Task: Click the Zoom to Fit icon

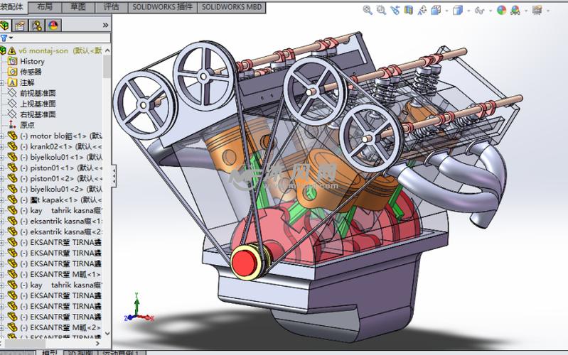Action: point(368,10)
